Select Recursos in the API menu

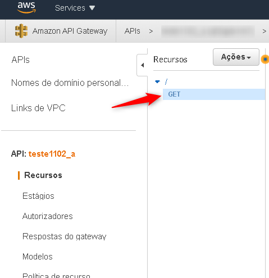43,175
